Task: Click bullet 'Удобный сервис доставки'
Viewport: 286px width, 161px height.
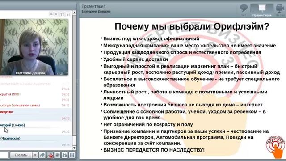Action: tap(135, 59)
